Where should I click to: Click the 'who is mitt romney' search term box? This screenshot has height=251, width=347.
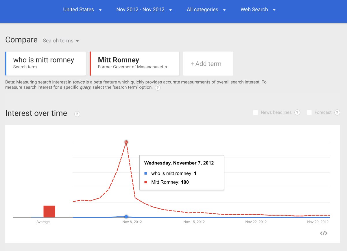(46, 63)
